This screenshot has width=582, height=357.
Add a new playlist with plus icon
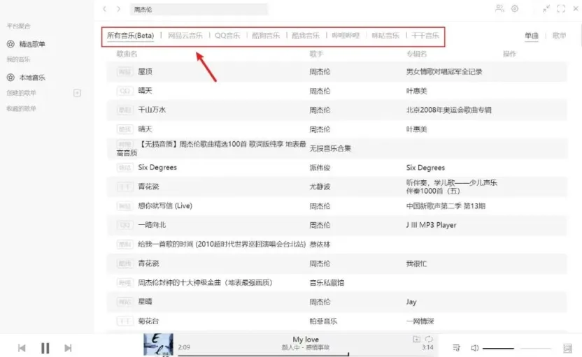click(x=77, y=93)
